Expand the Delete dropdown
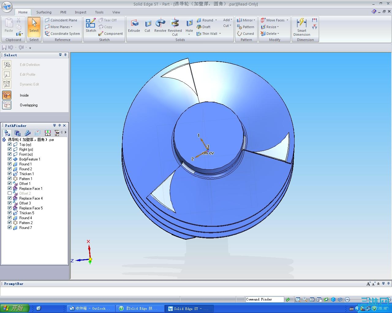The height and width of the screenshot is (313, 392). (x=278, y=34)
